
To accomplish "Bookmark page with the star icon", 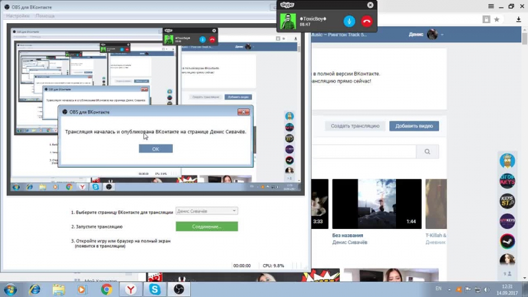I will pyautogui.click(x=497, y=20).
